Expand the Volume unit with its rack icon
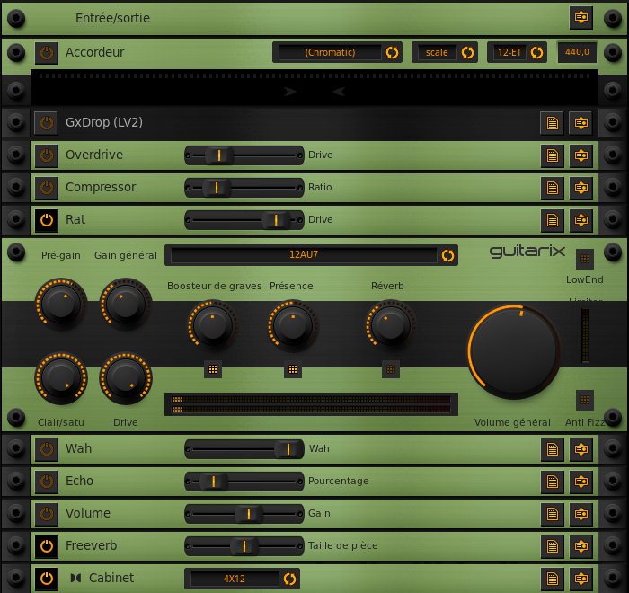Image resolution: width=629 pixels, height=593 pixels. pos(580,514)
